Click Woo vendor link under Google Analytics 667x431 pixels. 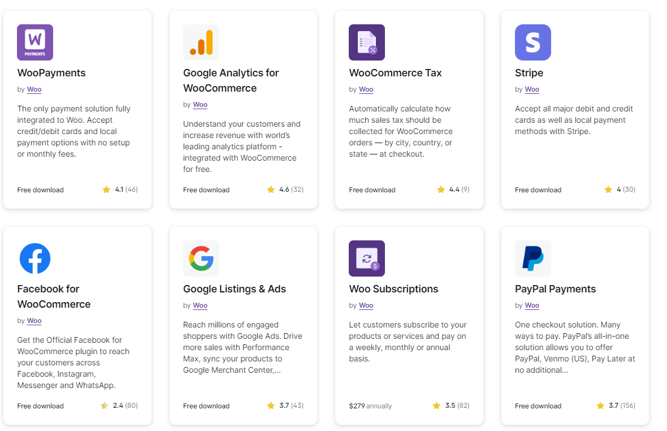(x=200, y=105)
